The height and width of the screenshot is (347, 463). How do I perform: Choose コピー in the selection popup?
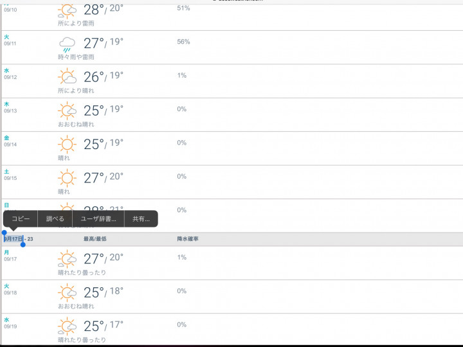tap(21, 219)
